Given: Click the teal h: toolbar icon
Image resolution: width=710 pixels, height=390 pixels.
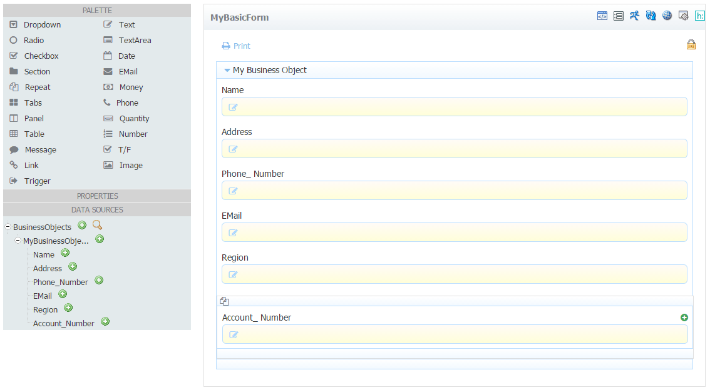Looking at the screenshot, I should (699, 16).
